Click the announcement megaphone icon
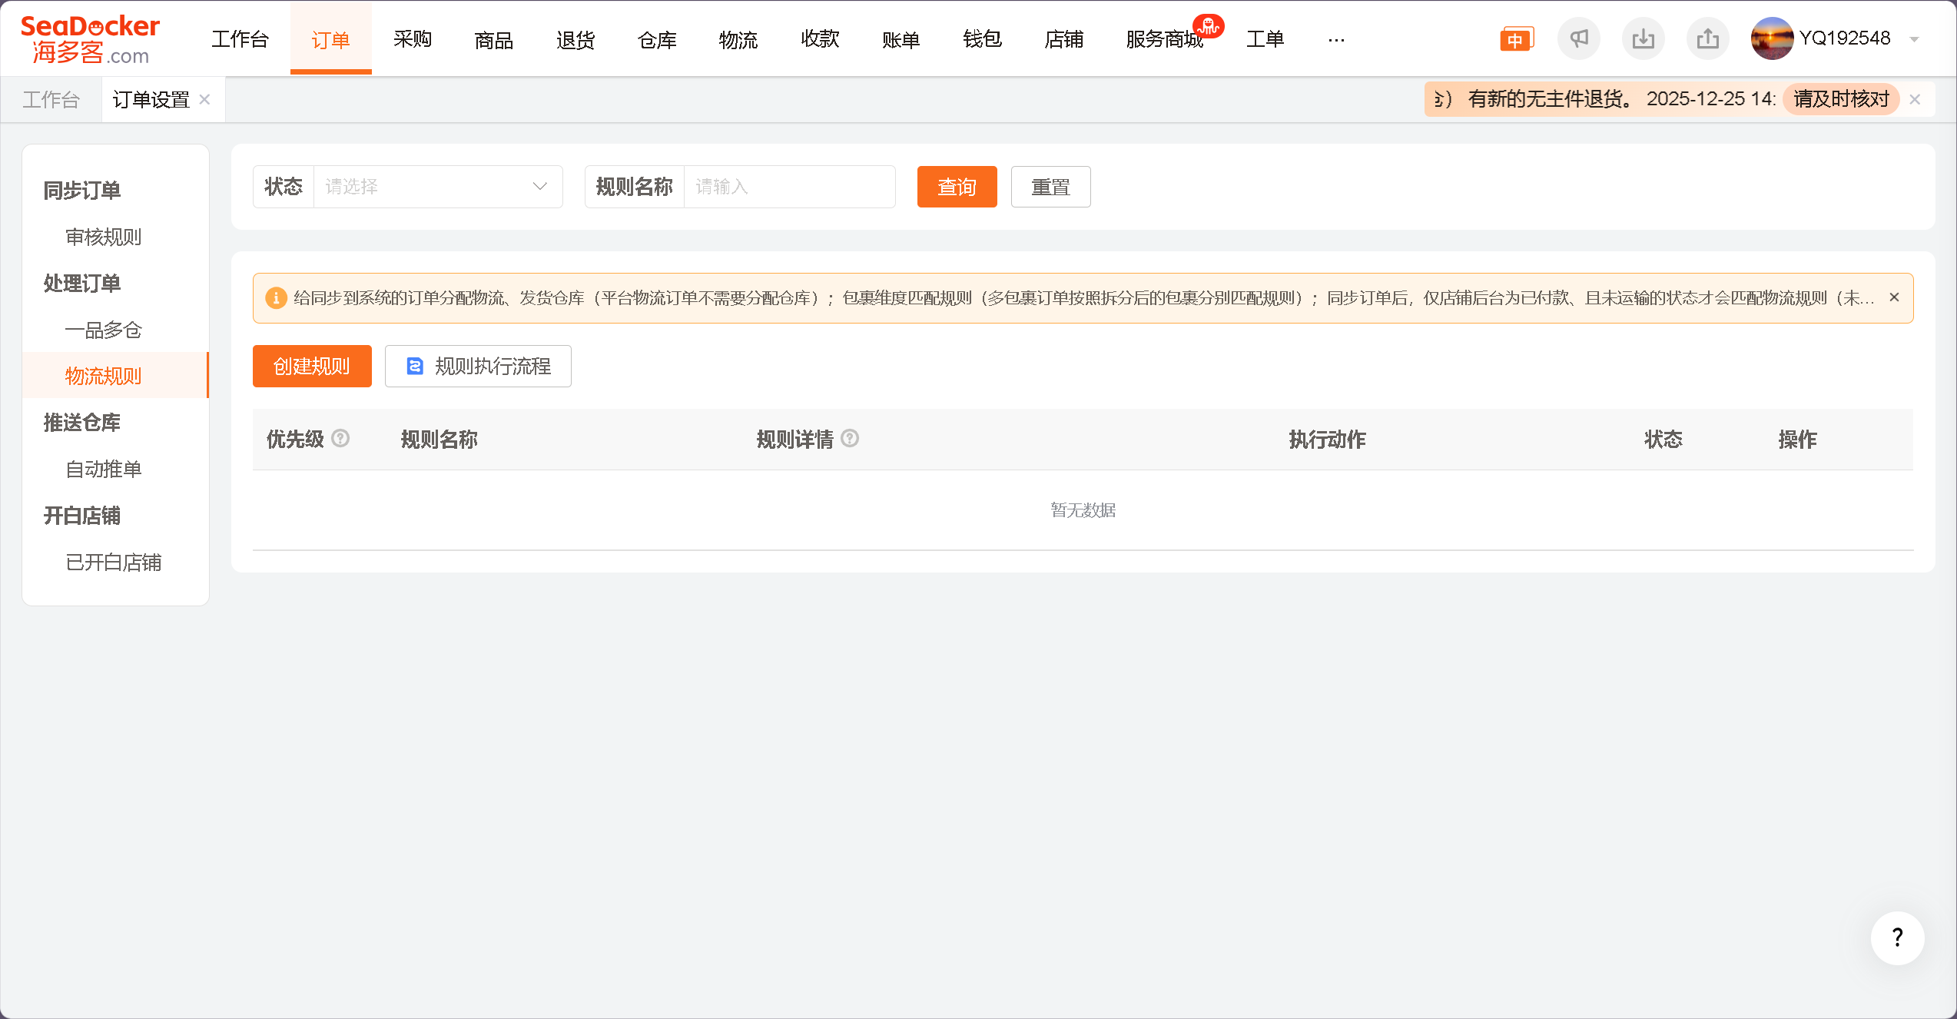 tap(1578, 38)
